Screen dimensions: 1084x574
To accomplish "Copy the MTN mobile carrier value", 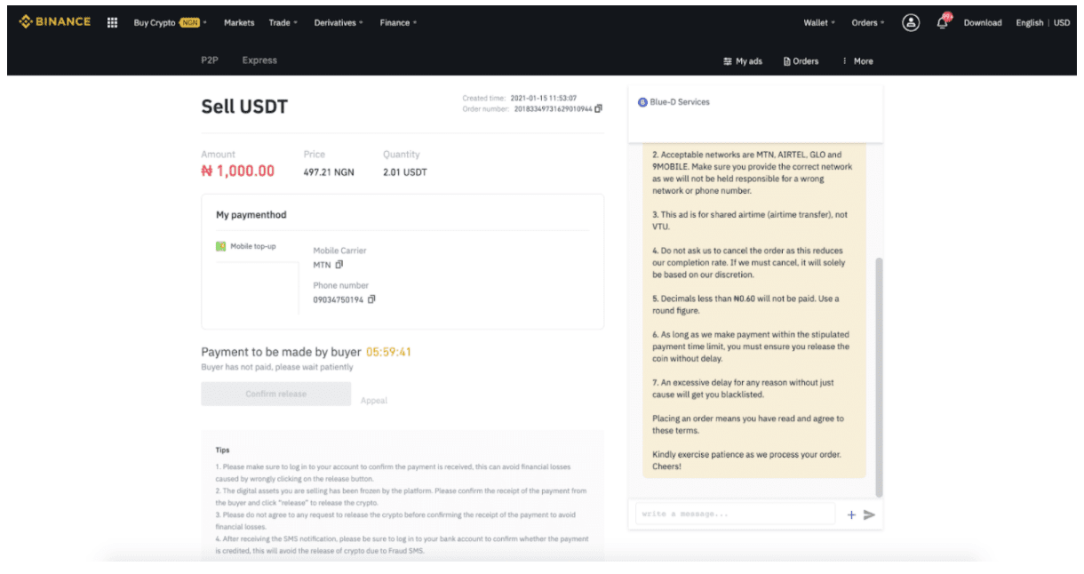I will (339, 265).
